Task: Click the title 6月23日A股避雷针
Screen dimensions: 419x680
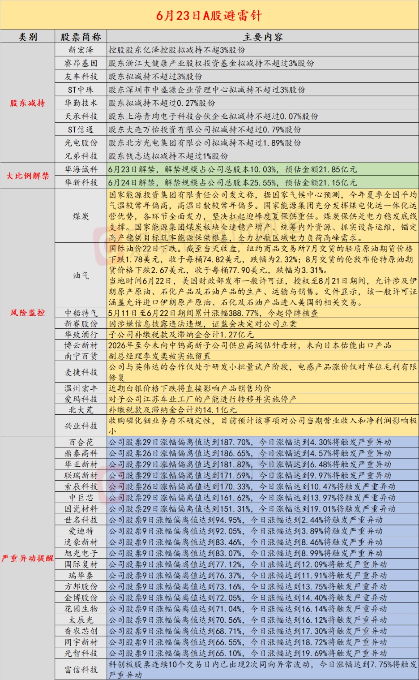Action: point(209,16)
